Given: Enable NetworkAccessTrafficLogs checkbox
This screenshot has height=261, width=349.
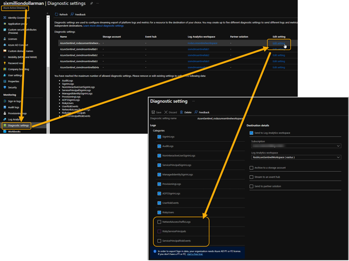Looking at the screenshot, I should click(159, 222).
